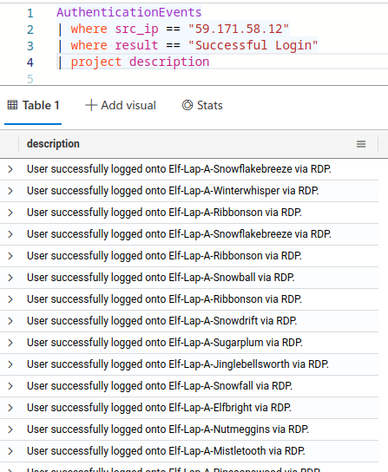Expand the Snowdrift row chevron
Screen dimensions: 388x472
(10, 321)
